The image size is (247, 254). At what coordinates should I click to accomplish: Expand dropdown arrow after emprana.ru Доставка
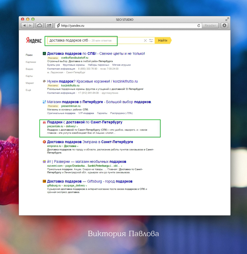[78, 146]
